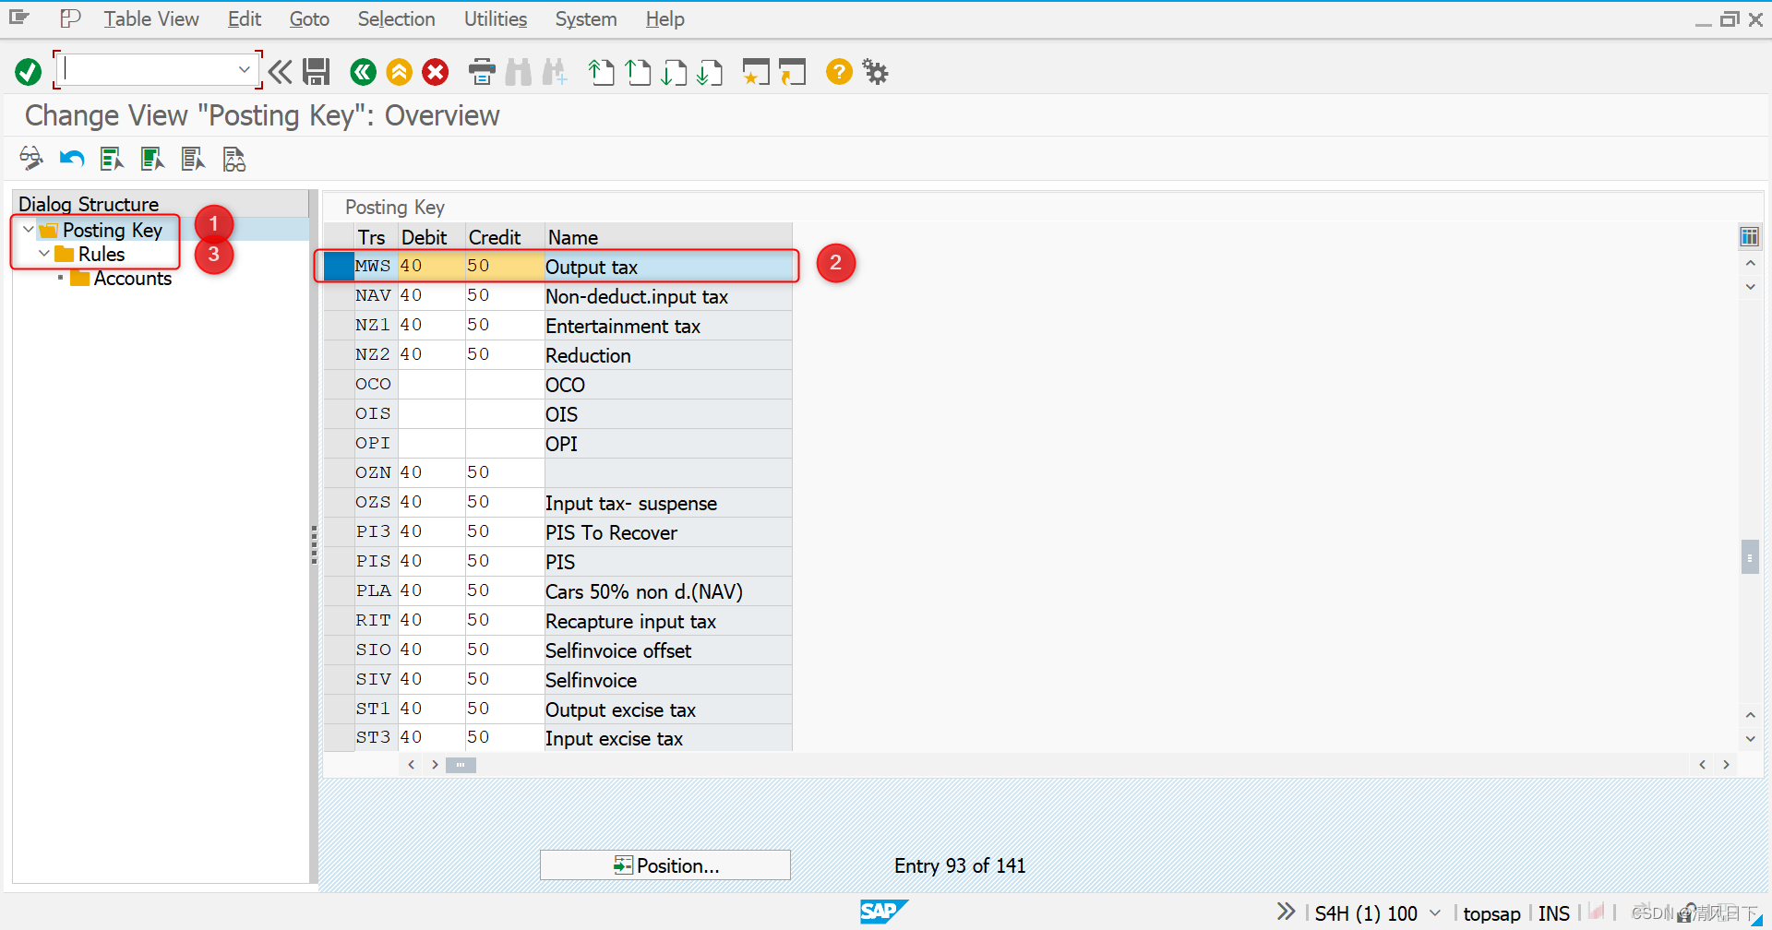Screen dimensions: 1772x930
Task: Open the Help question mark icon
Action: pyautogui.click(x=839, y=71)
